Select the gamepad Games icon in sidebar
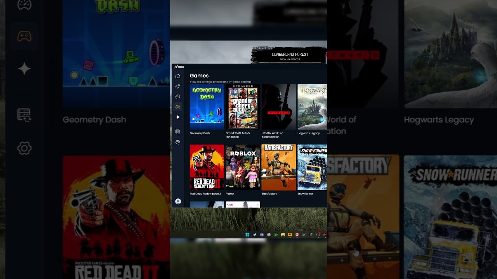Viewport: 497px width, 279px height. pyautogui.click(x=178, y=107)
